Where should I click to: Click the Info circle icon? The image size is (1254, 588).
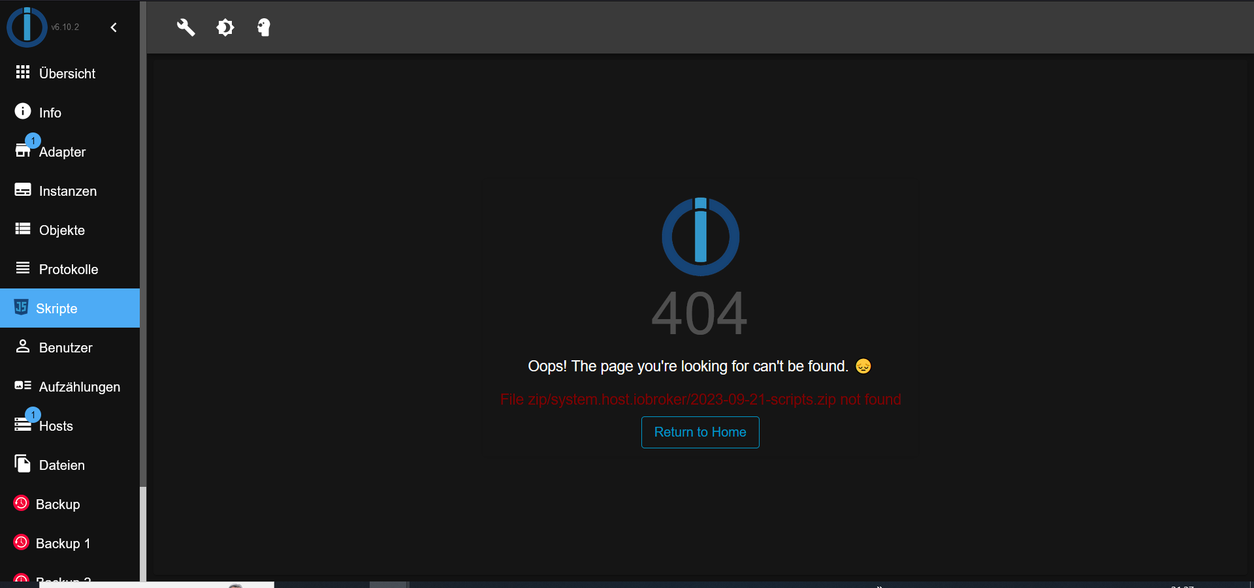coord(23,111)
